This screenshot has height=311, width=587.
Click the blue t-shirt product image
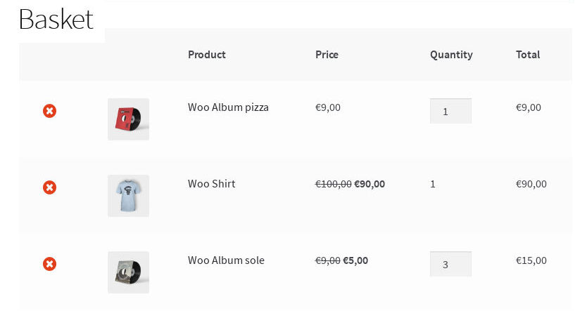click(x=128, y=196)
